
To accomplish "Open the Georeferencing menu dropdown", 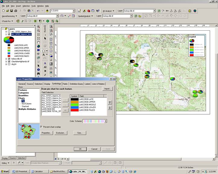I will (x=9, y=16).
